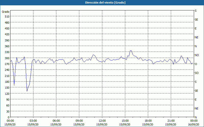Select the 'SO' compass label
The height and width of the screenshot is (127, 204).
tap(197, 73)
